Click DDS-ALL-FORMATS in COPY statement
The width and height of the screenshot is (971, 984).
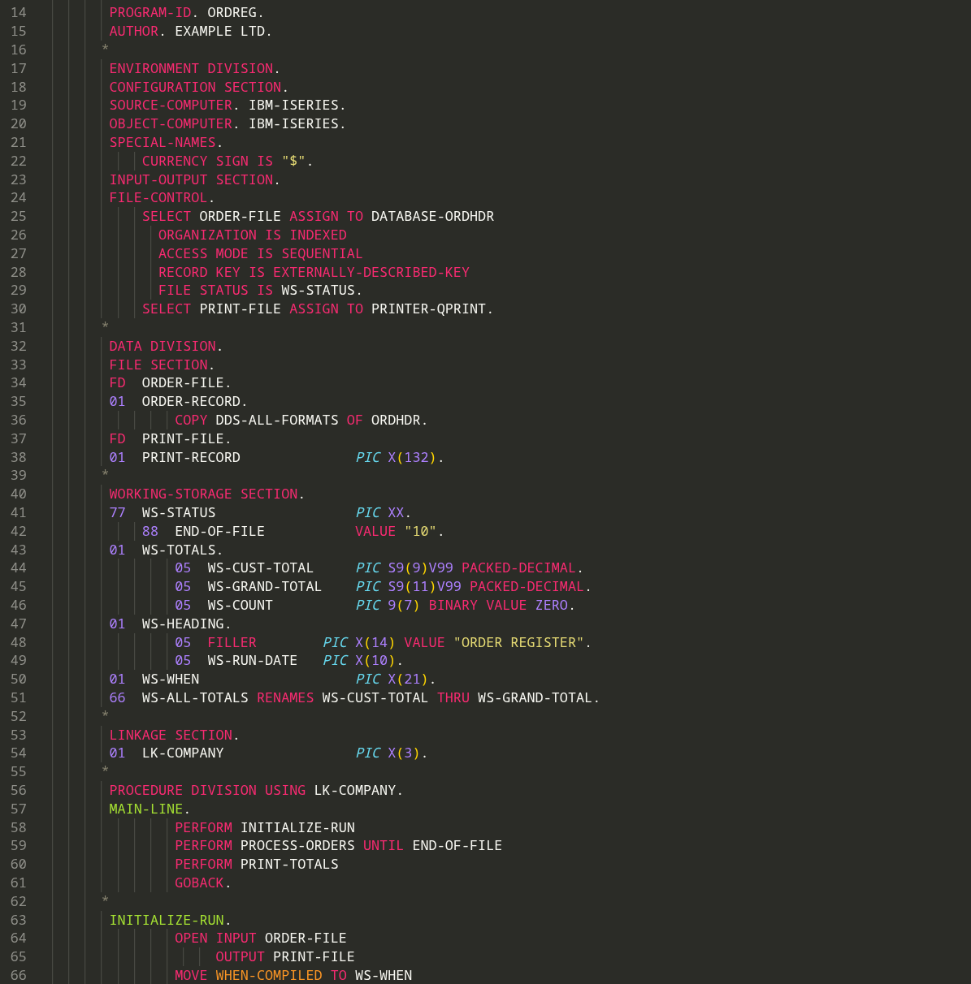[277, 421]
